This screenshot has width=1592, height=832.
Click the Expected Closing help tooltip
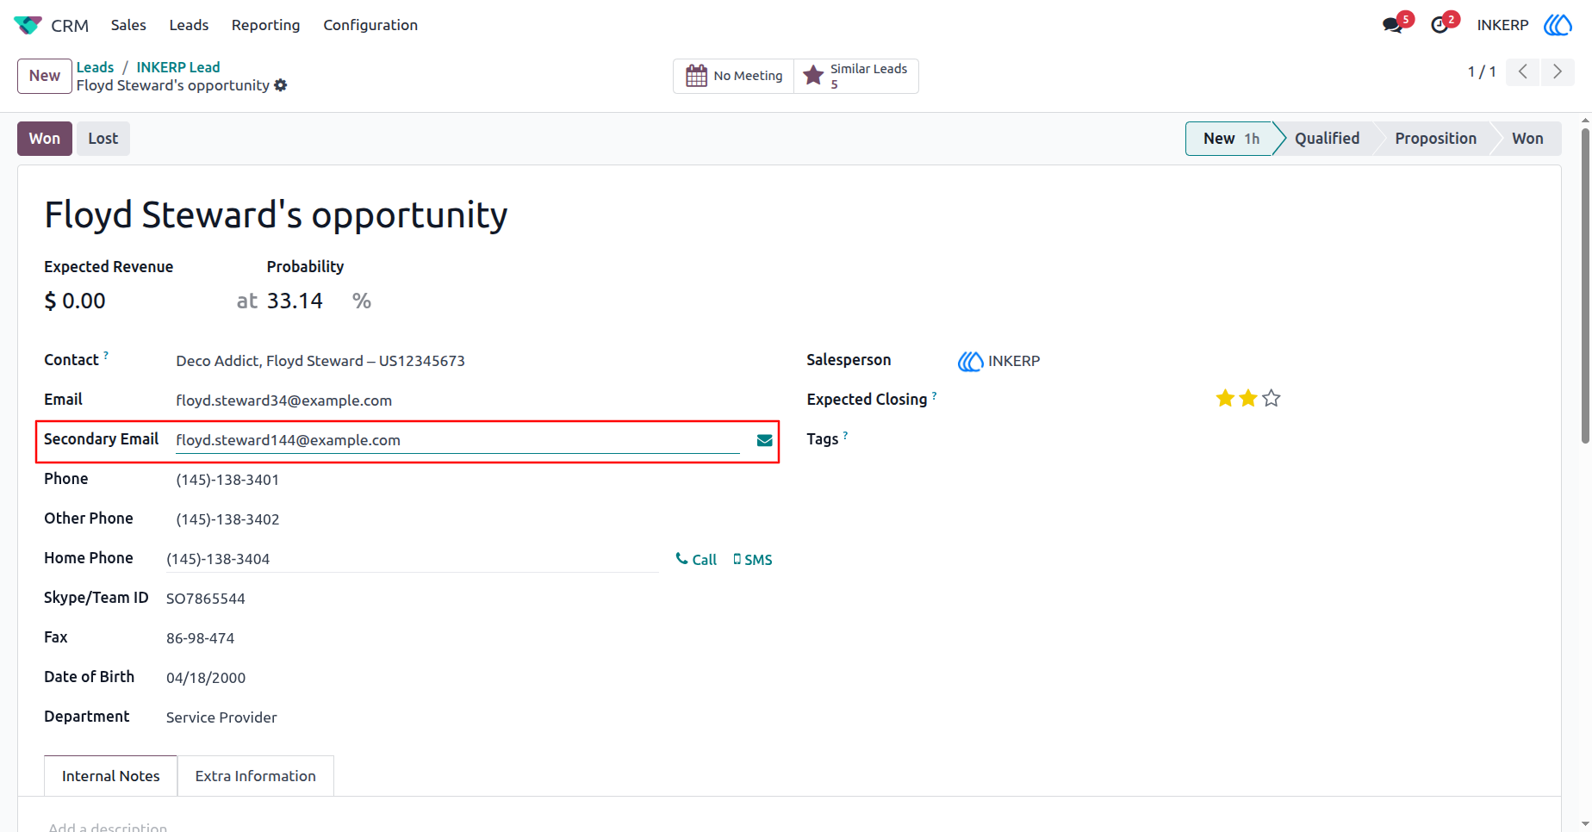pos(935,395)
